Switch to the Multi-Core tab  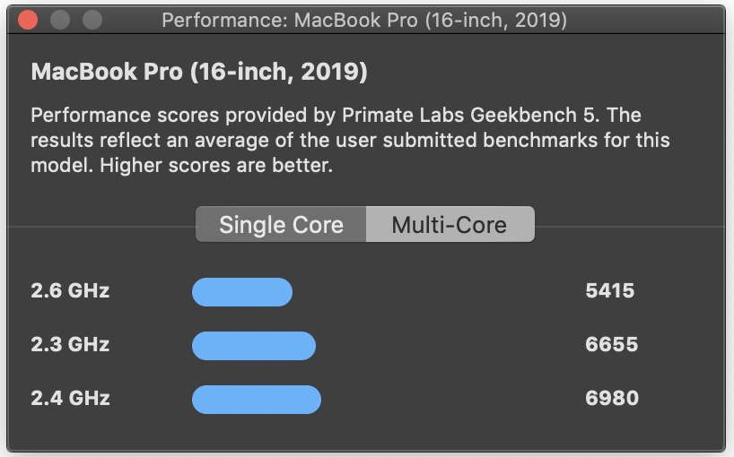tap(450, 224)
